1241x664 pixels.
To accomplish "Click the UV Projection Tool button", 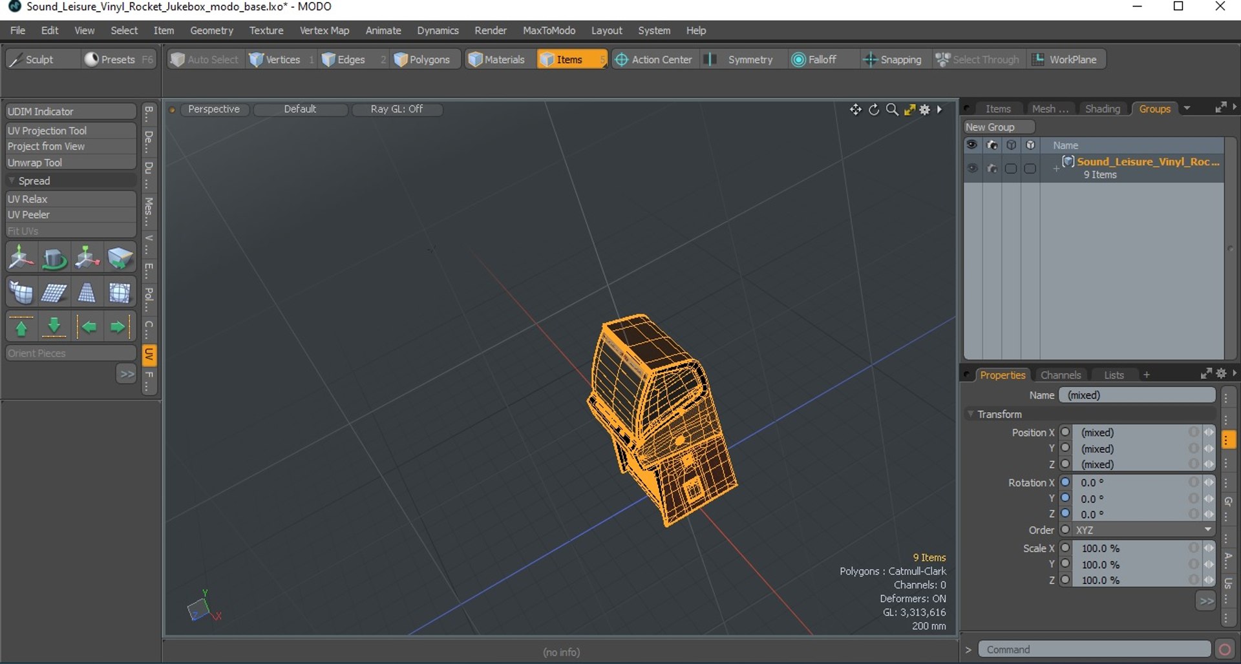I will (x=71, y=130).
